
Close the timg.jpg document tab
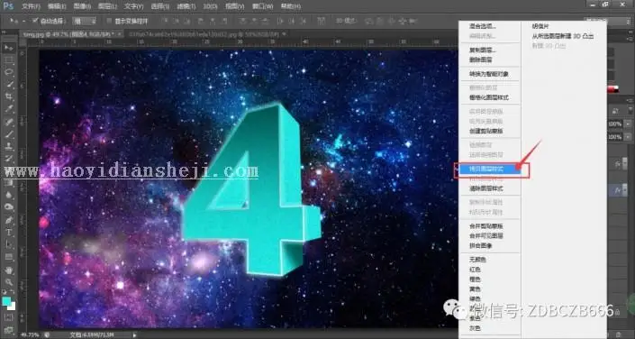(120, 34)
